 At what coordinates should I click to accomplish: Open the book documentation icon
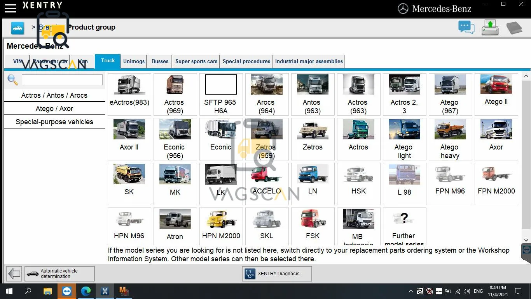pos(514,28)
